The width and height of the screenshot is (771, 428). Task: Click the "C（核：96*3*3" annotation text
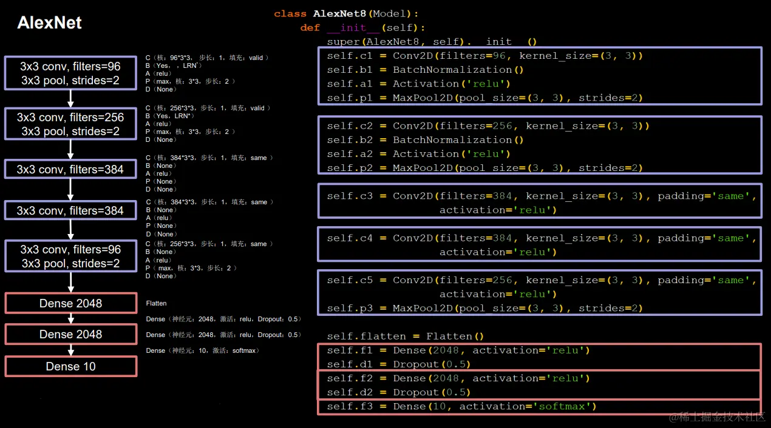tap(206, 58)
